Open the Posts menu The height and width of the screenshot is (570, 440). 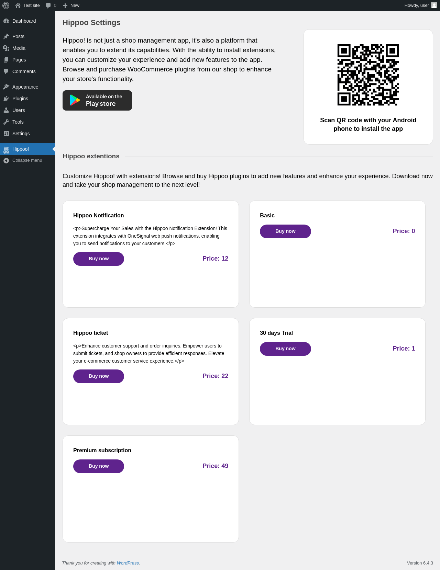pyautogui.click(x=18, y=36)
